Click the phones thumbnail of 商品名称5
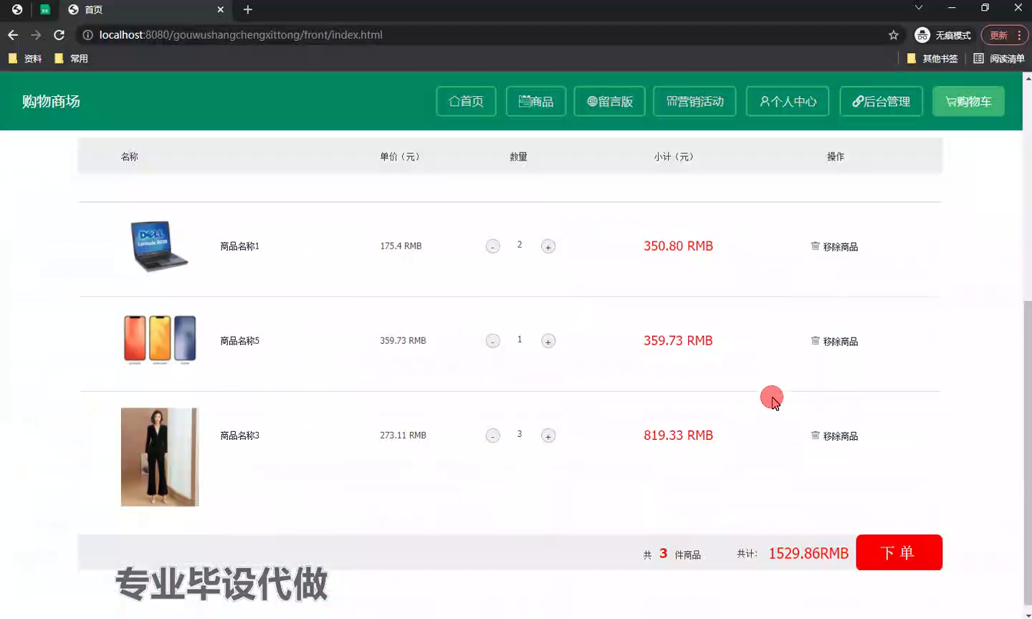1032x619 pixels. click(x=160, y=340)
